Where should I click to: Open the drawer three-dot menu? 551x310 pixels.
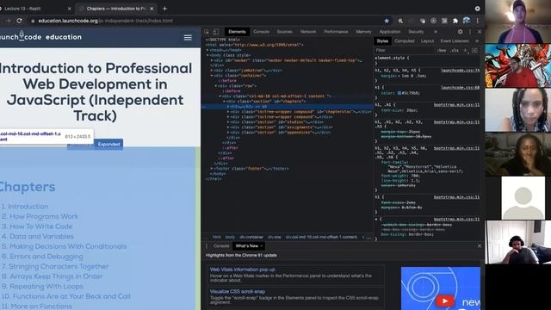[207, 246]
